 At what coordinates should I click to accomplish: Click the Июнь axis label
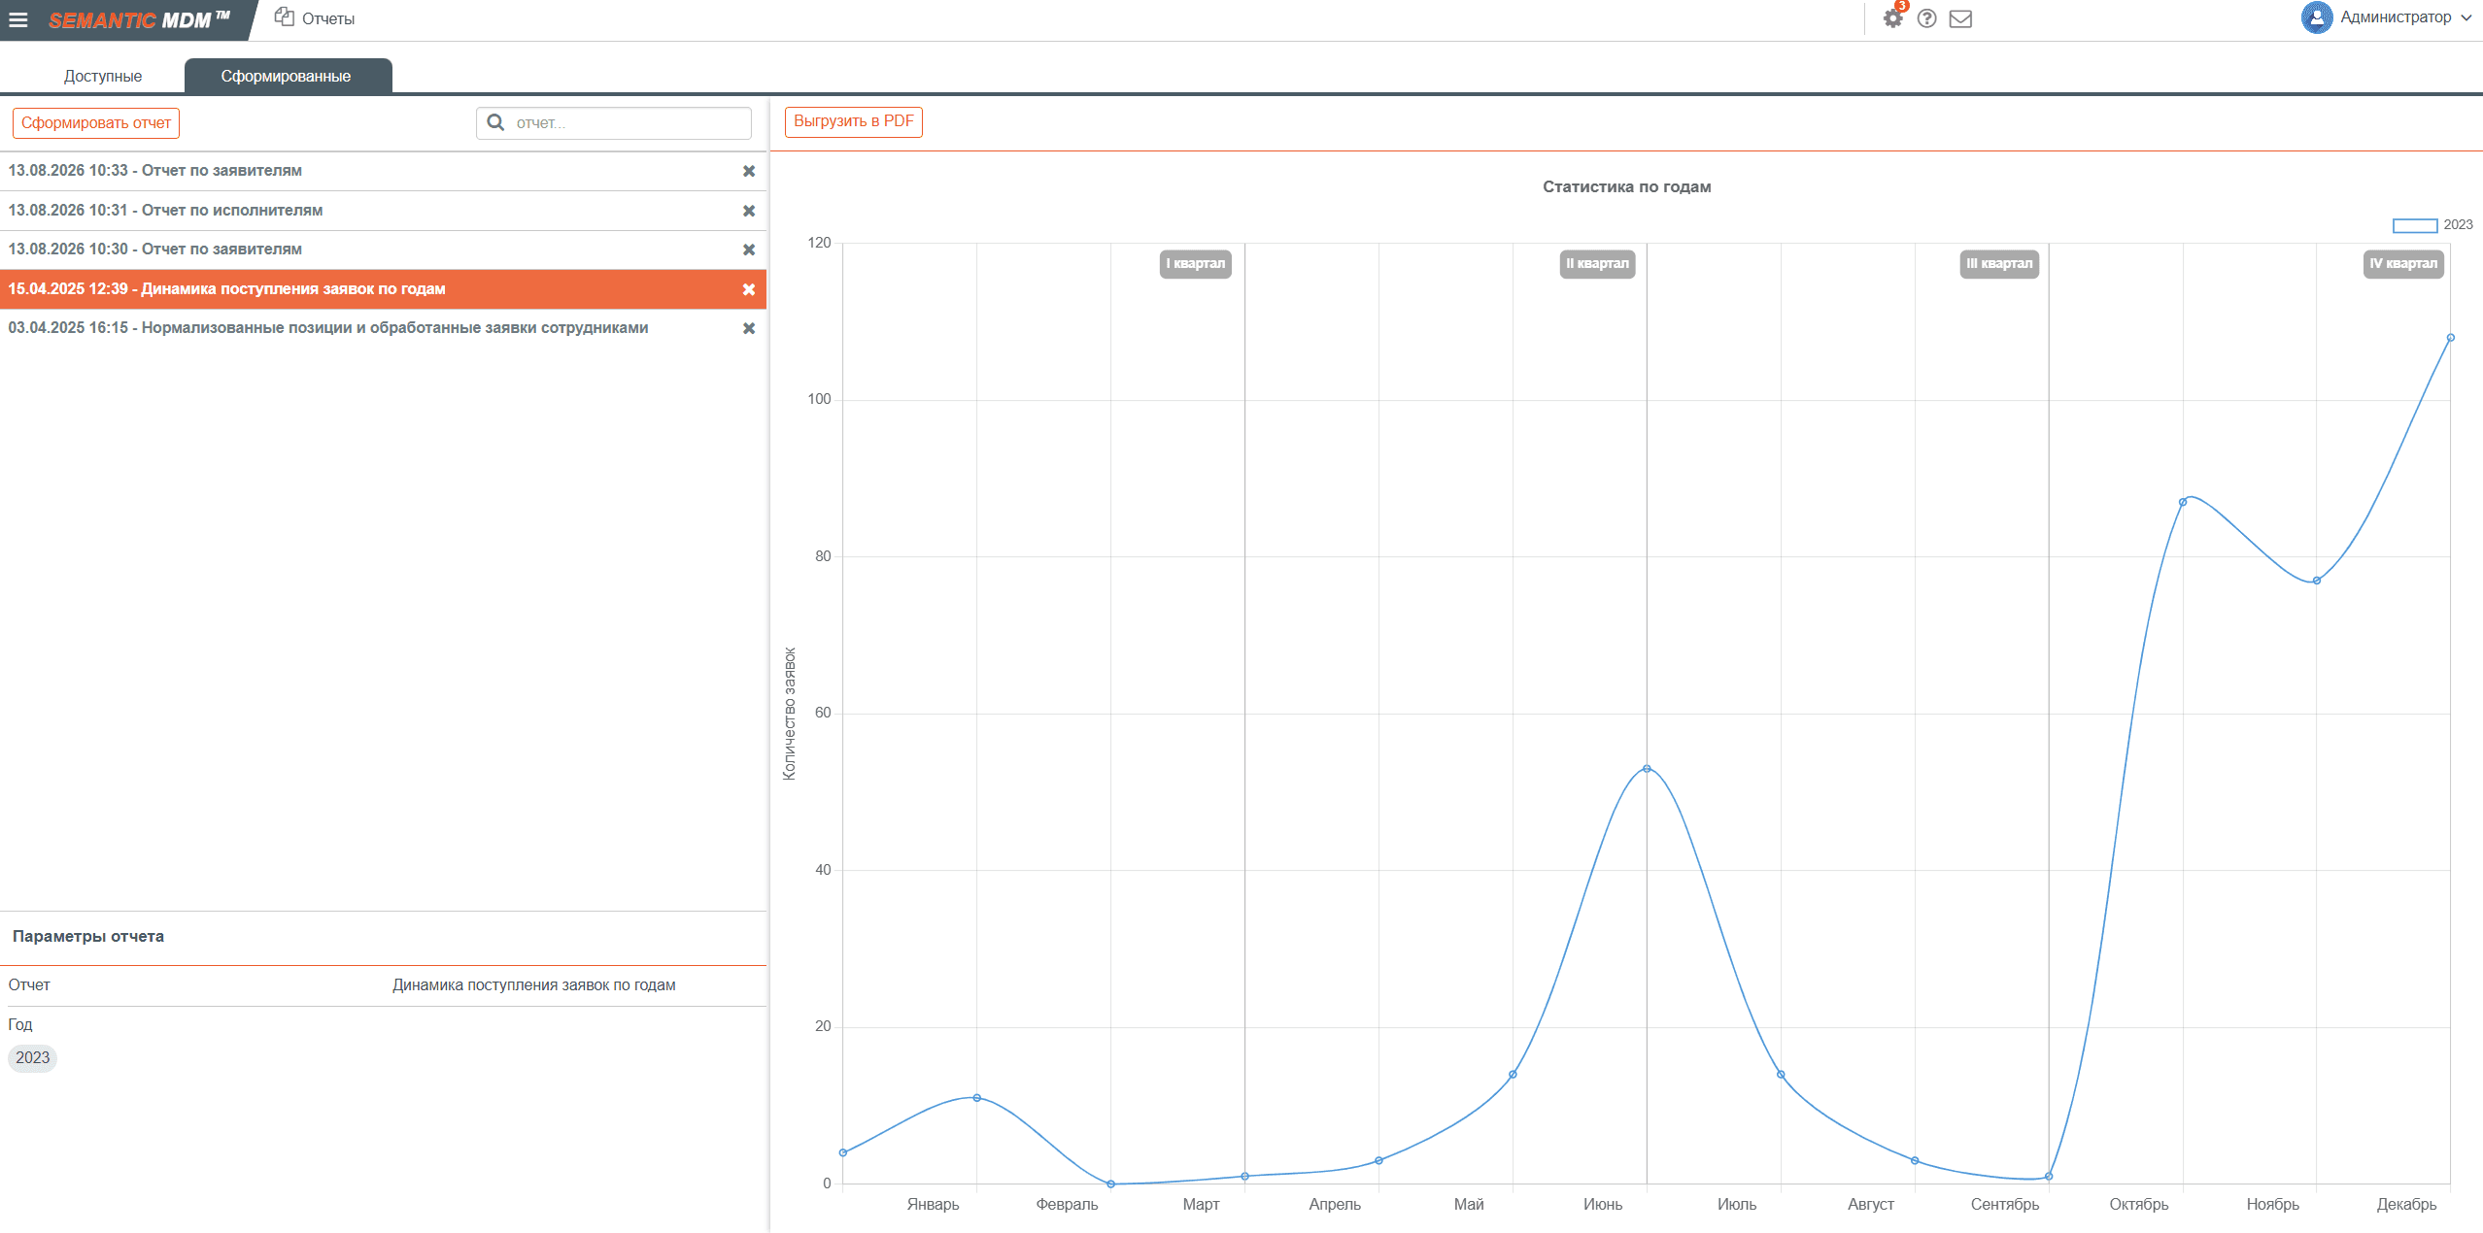pyautogui.click(x=1603, y=1205)
